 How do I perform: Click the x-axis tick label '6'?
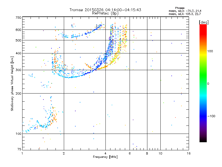coord(130,153)
